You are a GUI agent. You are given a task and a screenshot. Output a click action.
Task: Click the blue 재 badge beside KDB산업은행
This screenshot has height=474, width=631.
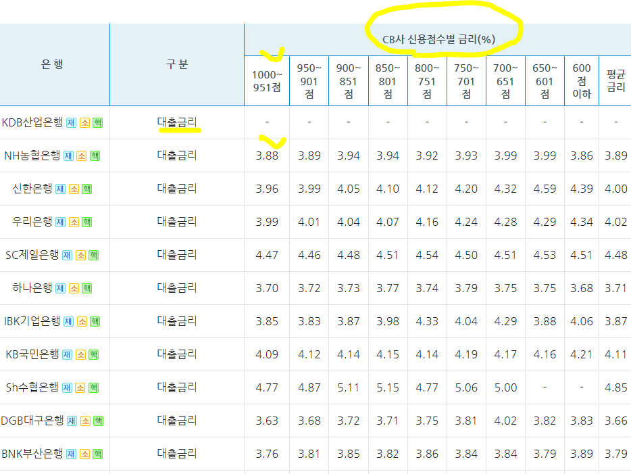[x=71, y=123]
